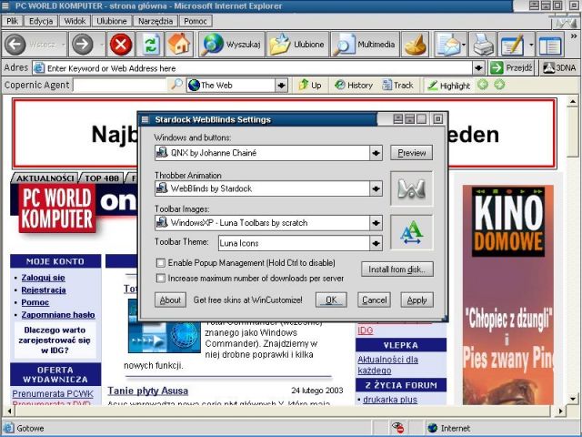Click the Forward arrow toolbar button
Image resolution: width=582 pixels, height=437 pixels.
[83, 45]
